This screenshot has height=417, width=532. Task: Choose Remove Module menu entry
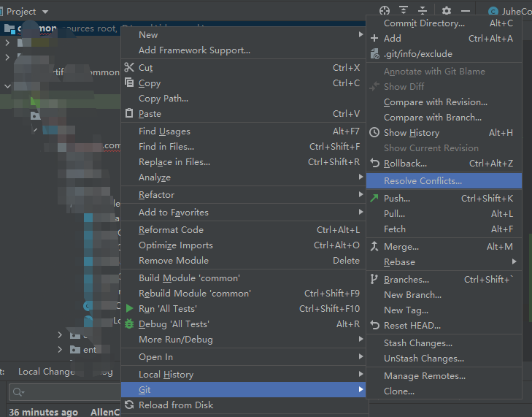pyautogui.click(x=243, y=260)
